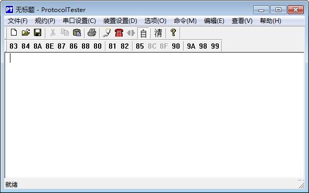Image resolution: width=309 pixels, height=193 pixels.
Task: Open the 编辑(E) menu
Action: 214,21
